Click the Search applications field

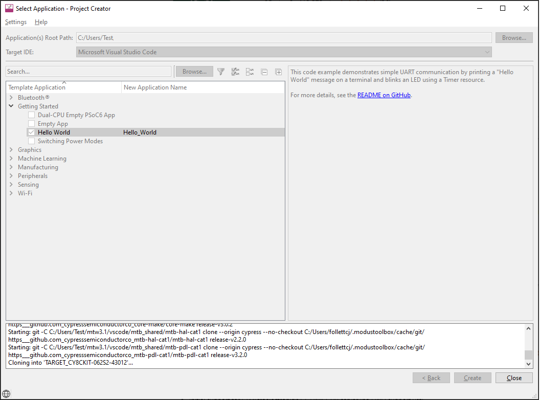(x=88, y=72)
